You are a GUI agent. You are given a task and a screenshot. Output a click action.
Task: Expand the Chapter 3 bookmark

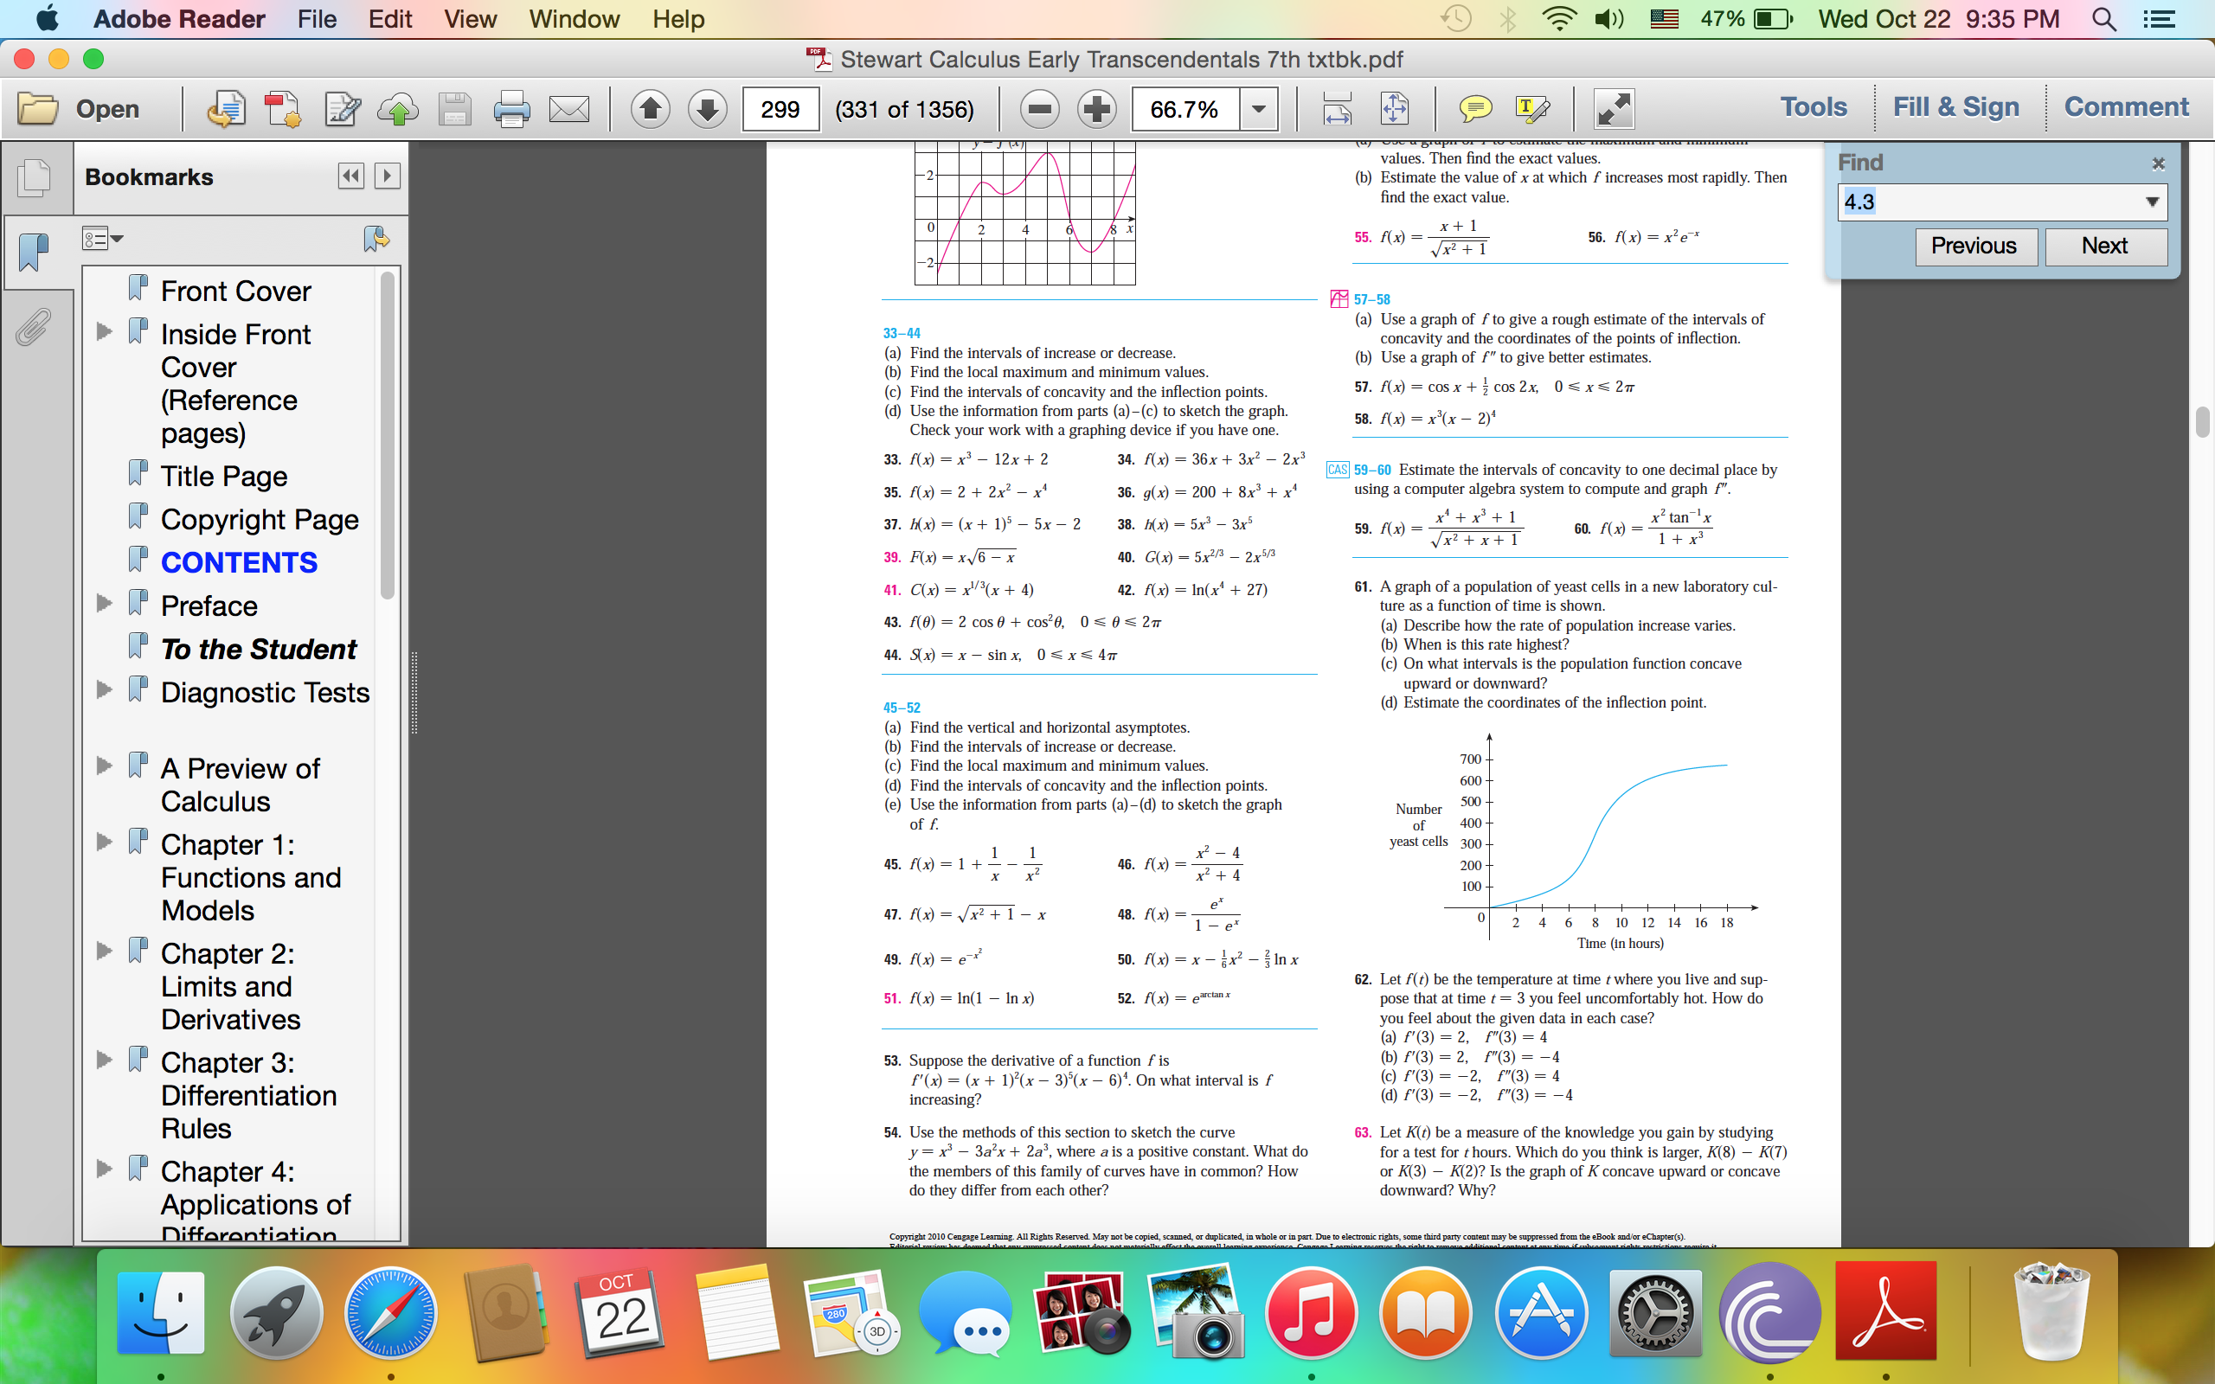pyautogui.click(x=105, y=1060)
